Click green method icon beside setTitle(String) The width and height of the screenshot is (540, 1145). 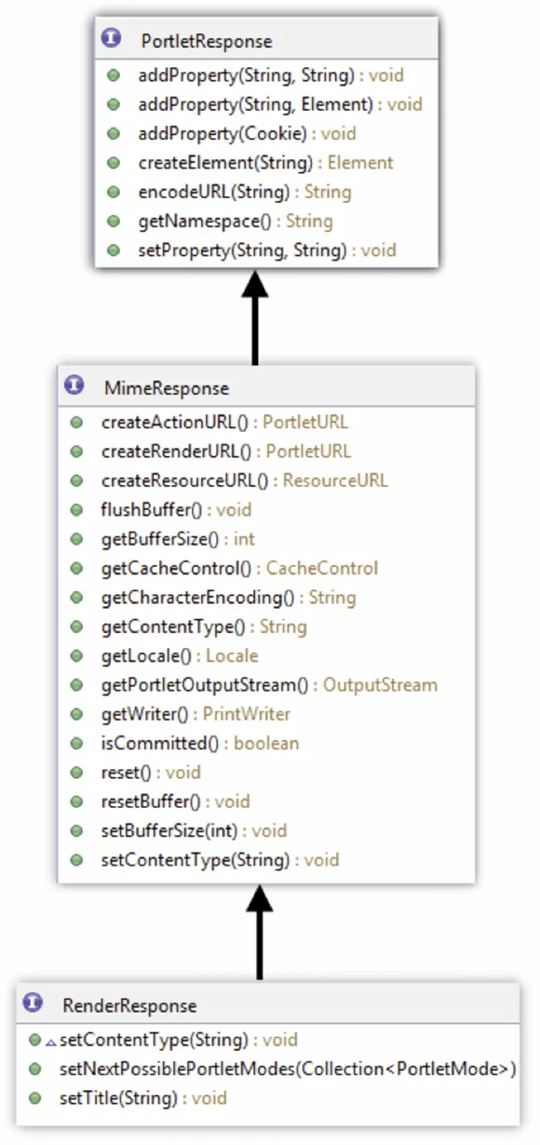[x=35, y=1098]
